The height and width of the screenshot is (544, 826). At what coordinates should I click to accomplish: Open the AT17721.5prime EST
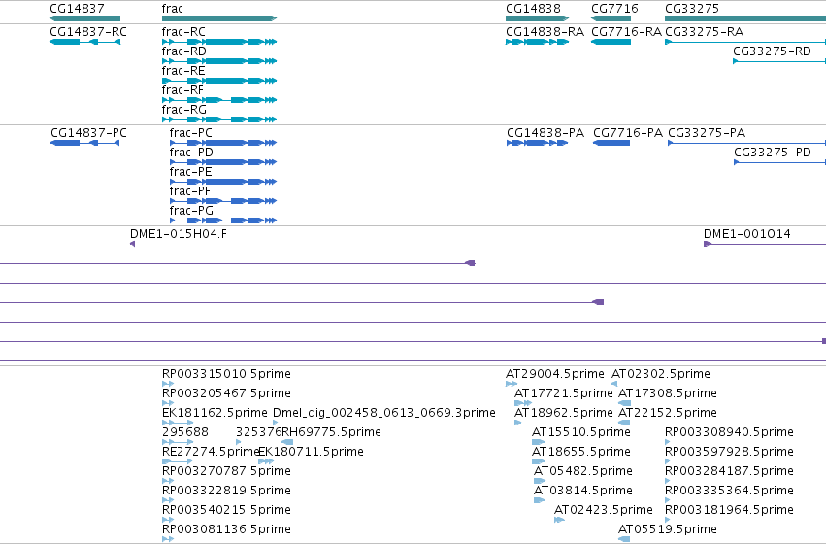pos(523,403)
